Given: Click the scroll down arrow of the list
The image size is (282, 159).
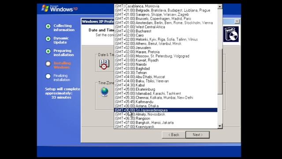Looking at the screenshot, I should (x=220, y=126).
